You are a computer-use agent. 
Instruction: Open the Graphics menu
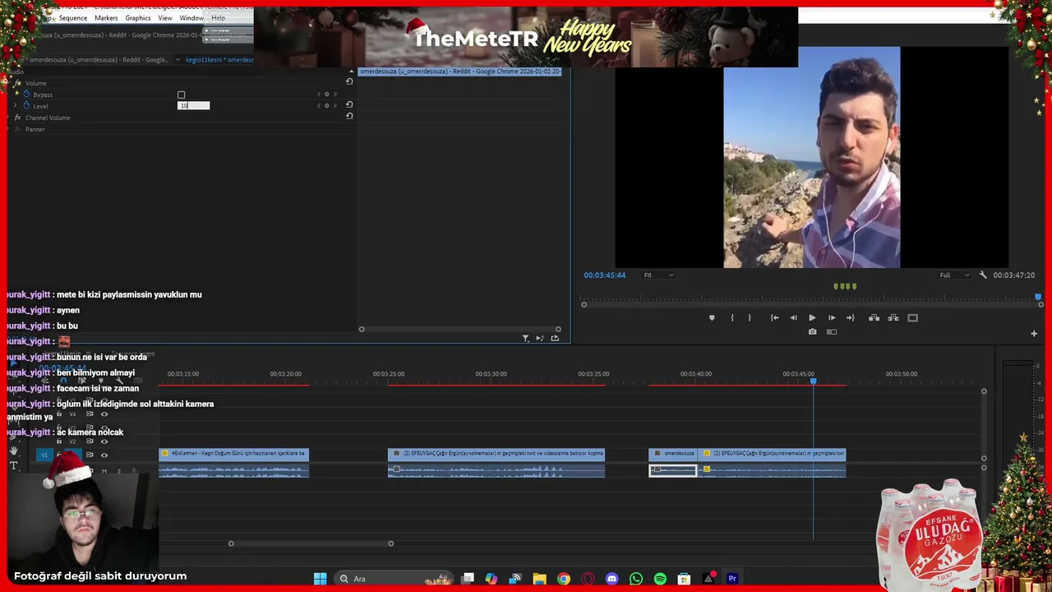[138, 17]
